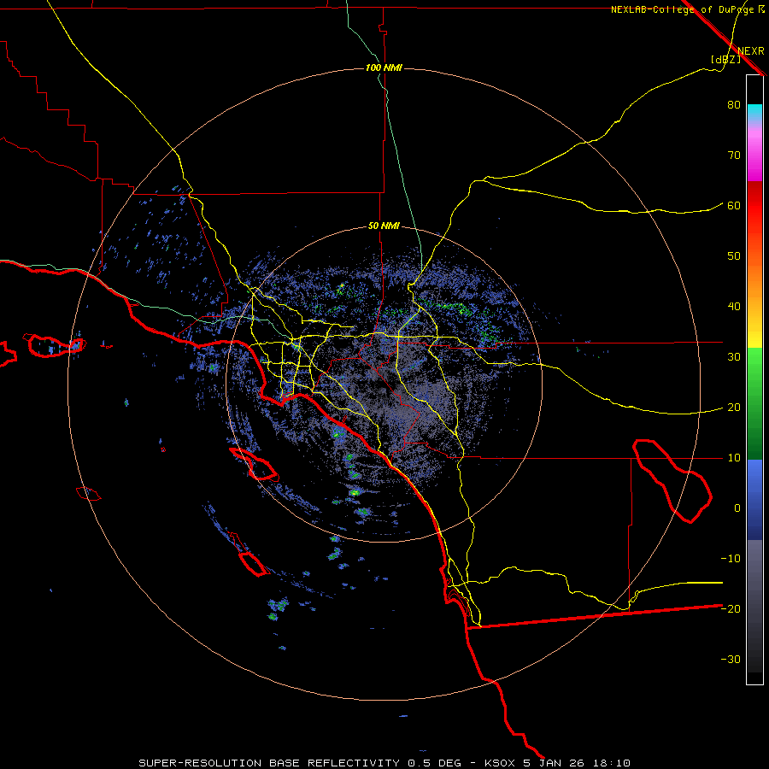Select the 20 value on the dBZ scale
This screenshot has width=769, height=769.
pos(734,408)
